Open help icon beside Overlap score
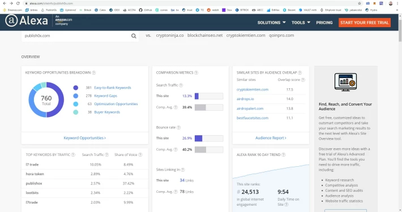 [303, 80]
